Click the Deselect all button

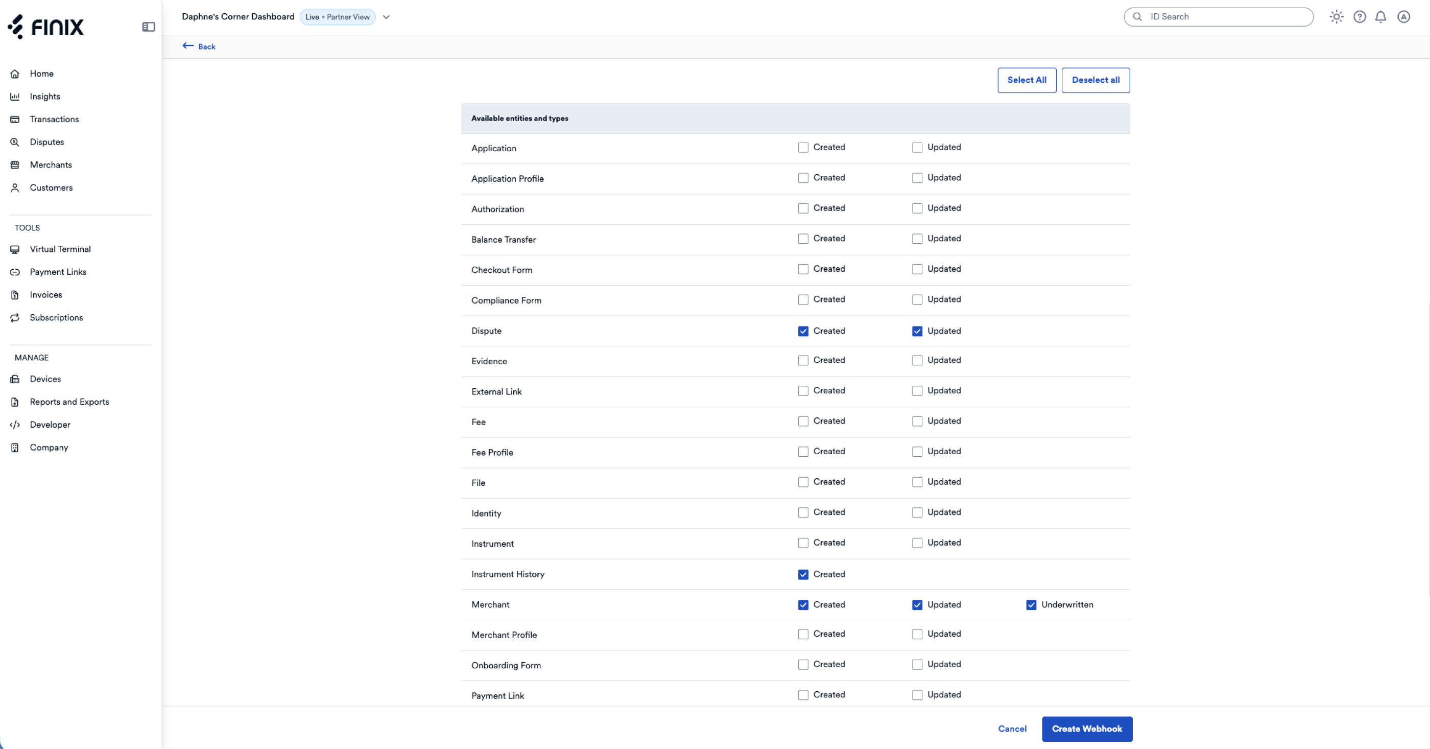[x=1095, y=81]
